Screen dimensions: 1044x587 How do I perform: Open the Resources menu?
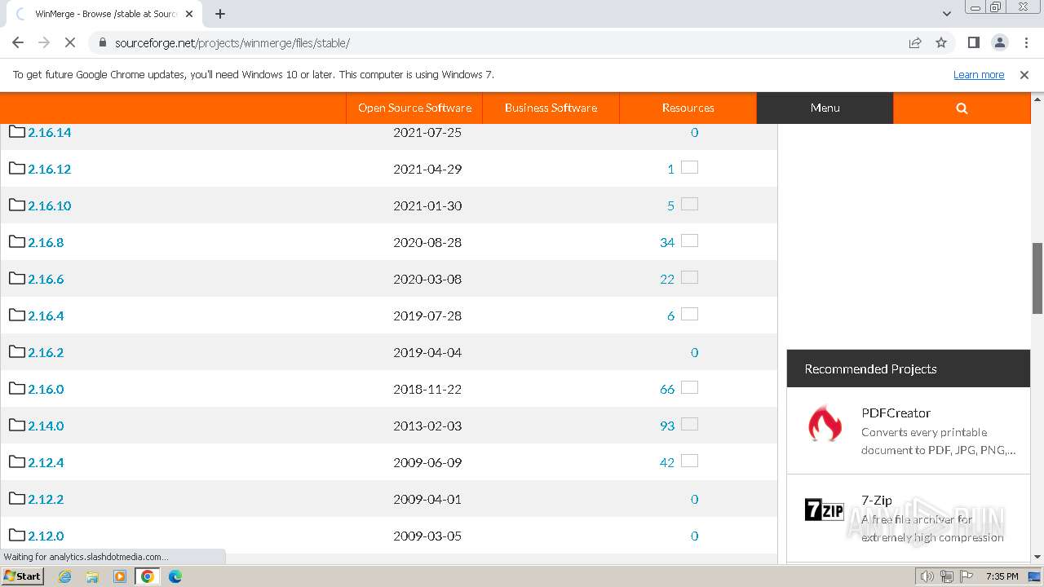point(688,108)
